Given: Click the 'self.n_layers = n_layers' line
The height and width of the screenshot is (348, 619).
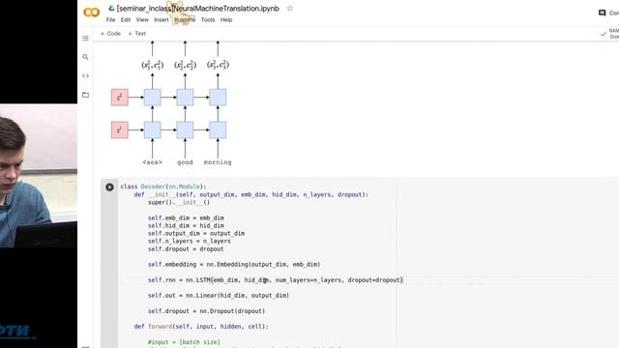Looking at the screenshot, I should pyautogui.click(x=190, y=241).
